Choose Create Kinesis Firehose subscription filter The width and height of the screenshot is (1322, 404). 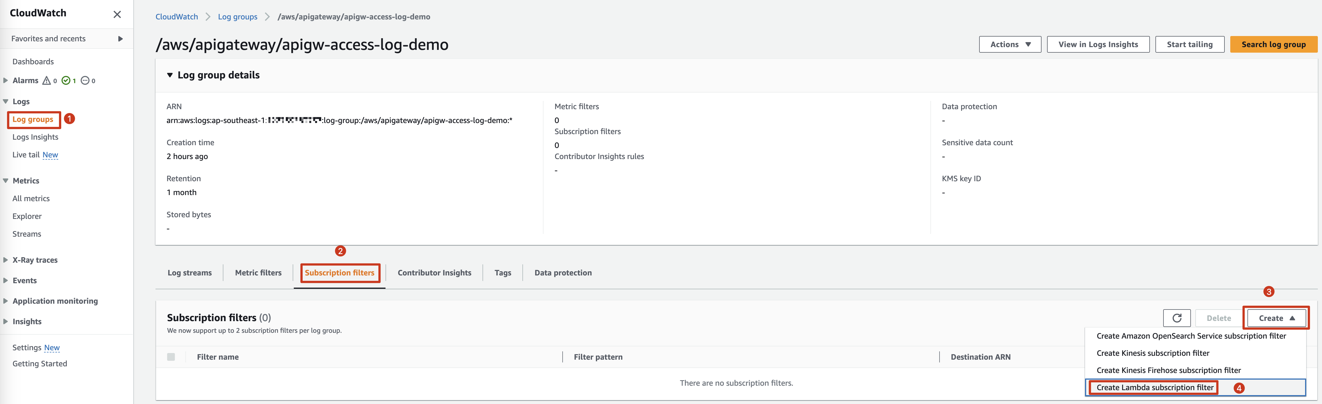pos(1195,371)
